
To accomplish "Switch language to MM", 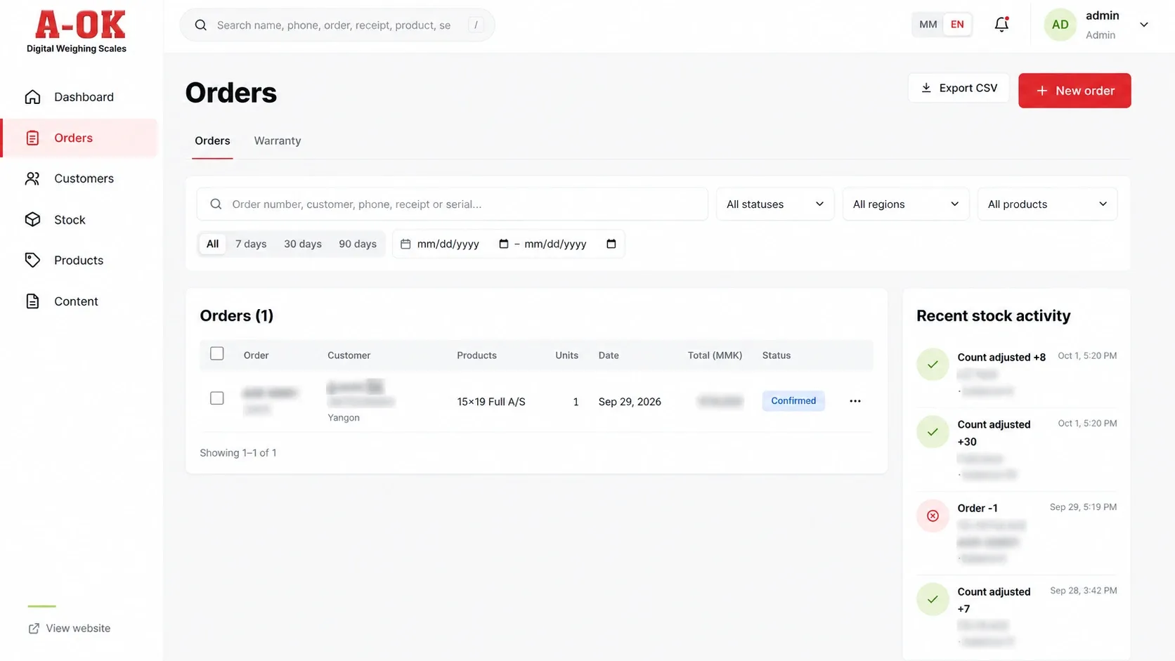I will pos(928,25).
